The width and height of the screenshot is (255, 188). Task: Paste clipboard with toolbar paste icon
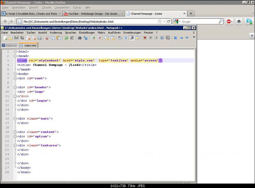tap(59, 38)
